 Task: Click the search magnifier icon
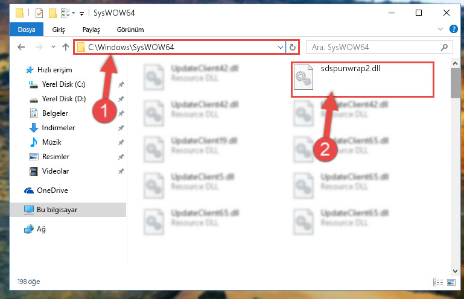(444, 47)
